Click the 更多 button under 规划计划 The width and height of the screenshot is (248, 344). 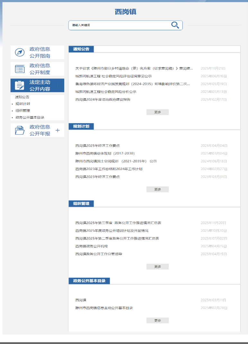pyautogui.click(x=157, y=190)
